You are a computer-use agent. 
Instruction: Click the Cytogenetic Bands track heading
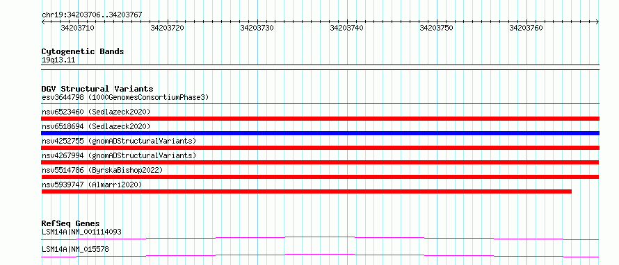[83, 51]
